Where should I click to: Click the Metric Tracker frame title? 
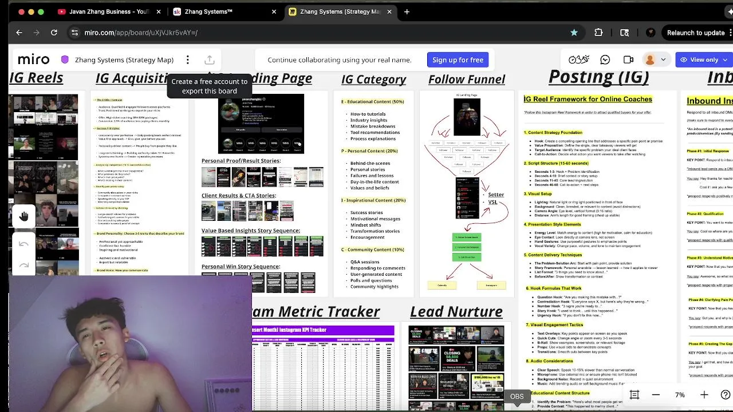pos(316,311)
